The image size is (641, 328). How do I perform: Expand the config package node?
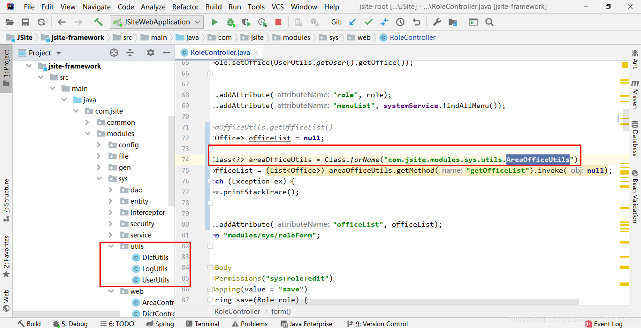point(99,145)
